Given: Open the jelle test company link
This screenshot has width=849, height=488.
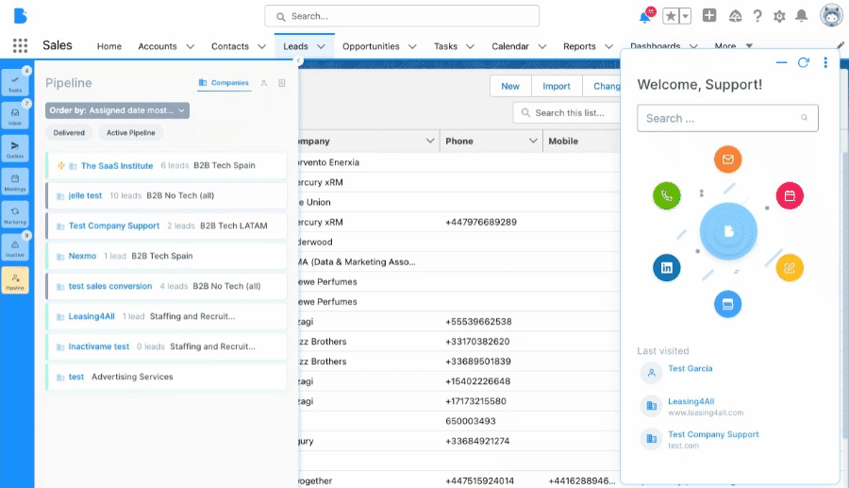Looking at the screenshot, I should pyautogui.click(x=85, y=195).
